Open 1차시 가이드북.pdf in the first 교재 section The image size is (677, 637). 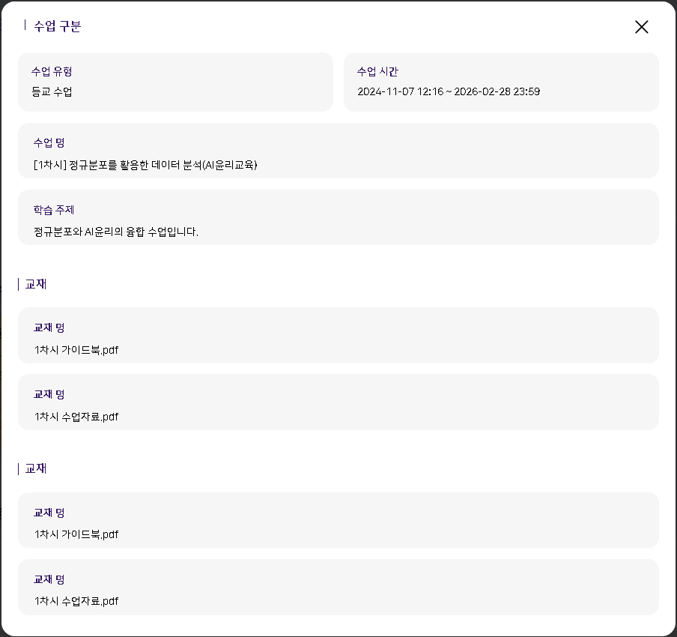click(x=76, y=350)
